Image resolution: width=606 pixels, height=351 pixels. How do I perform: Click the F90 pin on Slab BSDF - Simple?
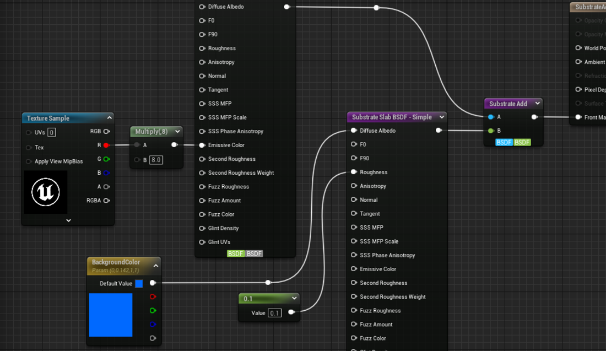coord(354,158)
